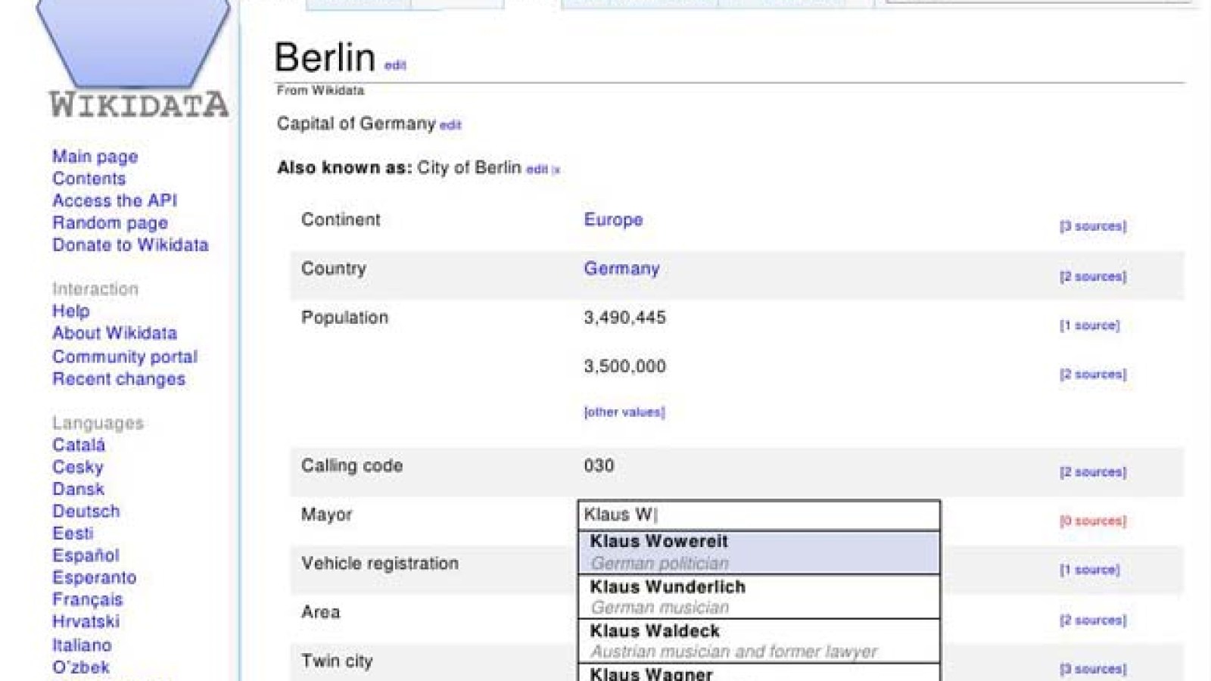The height and width of the screenshot is (681, 1211).
Task: Show sources for the Area row
Action: point(1093,620)
